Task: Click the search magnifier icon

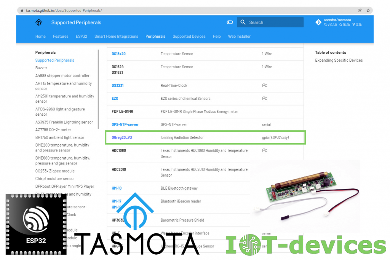Action: [243, 22]
